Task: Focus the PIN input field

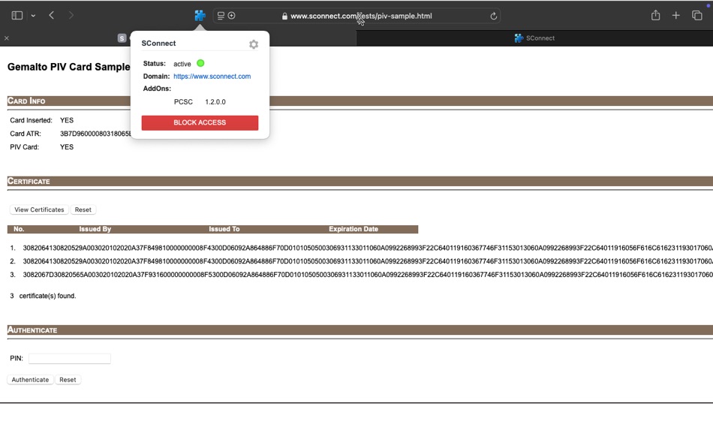Action: [x=70, y=359]
